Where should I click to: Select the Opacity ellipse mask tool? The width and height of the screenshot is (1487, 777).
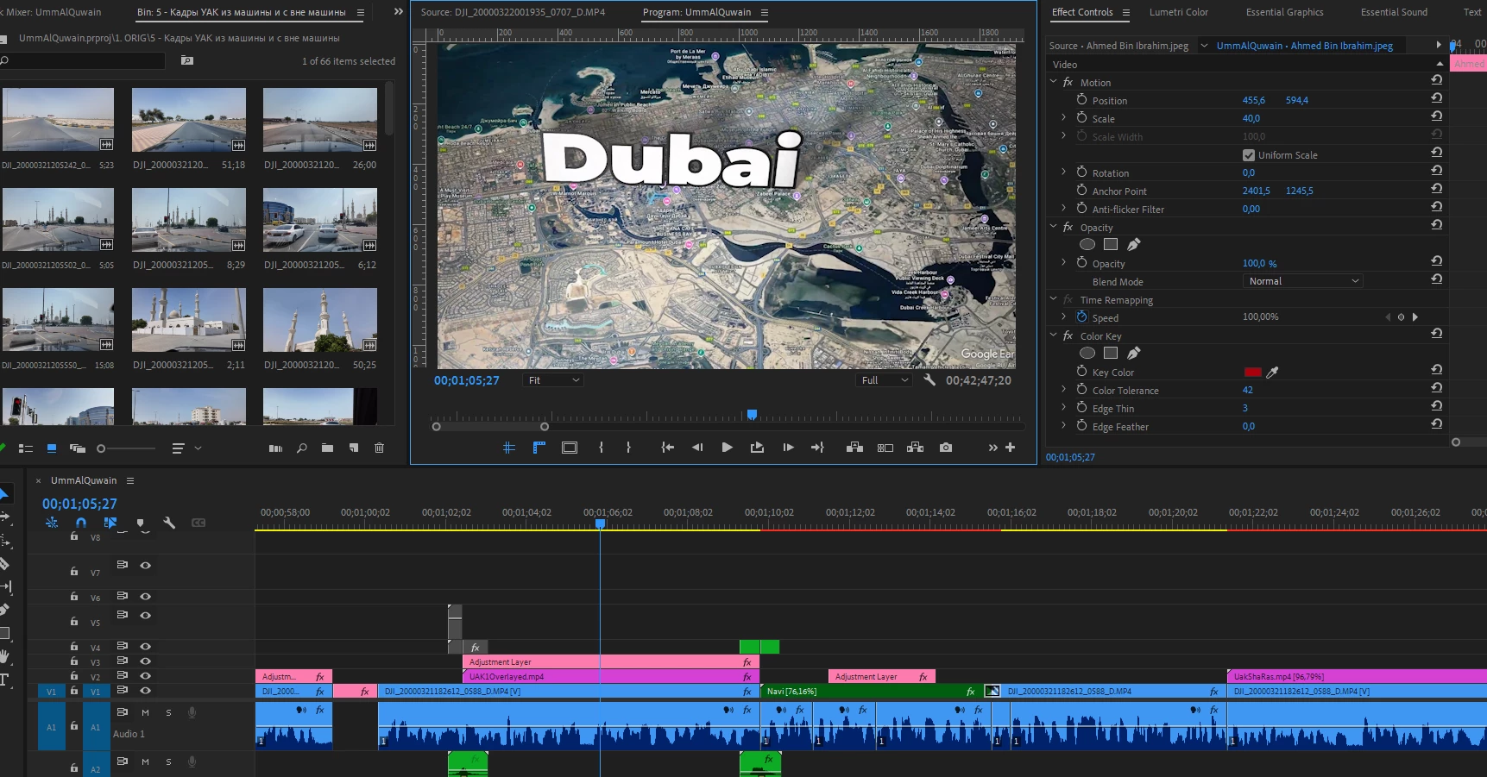1087,244
